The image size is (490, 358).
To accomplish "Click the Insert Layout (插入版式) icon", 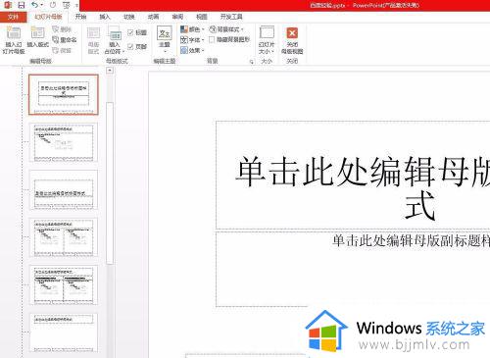I will [x=37, y=33].
